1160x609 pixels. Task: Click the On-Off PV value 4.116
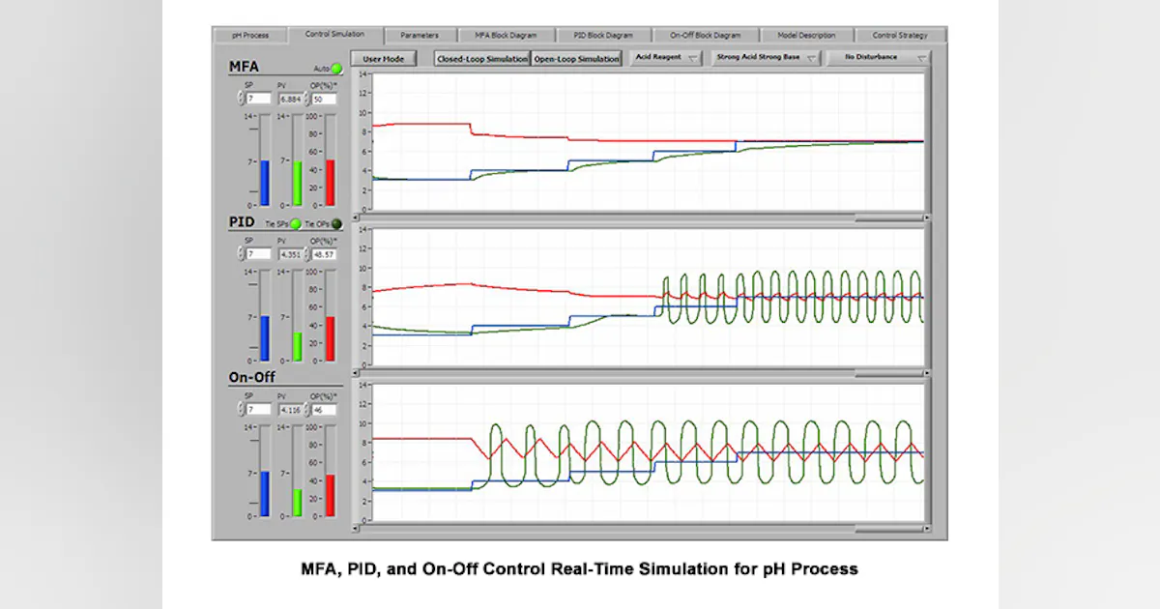pyautogui.click(x=291, y=410)
